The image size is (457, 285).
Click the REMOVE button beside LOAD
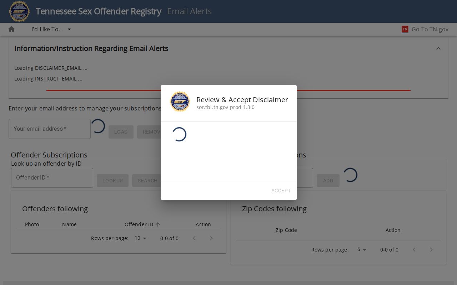point(149,132)
